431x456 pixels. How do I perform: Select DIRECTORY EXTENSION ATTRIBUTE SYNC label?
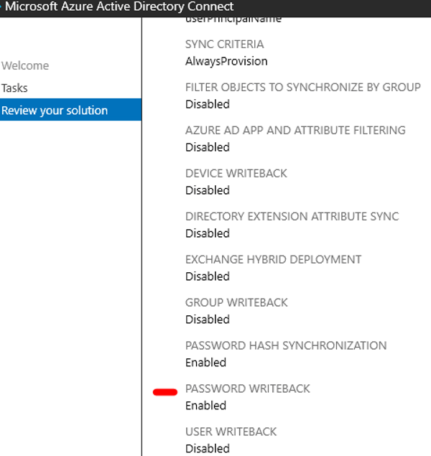(x=292, y=217)
